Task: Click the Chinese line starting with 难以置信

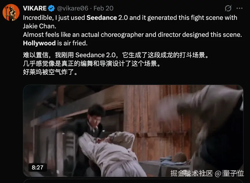Action: pos(116,55)
